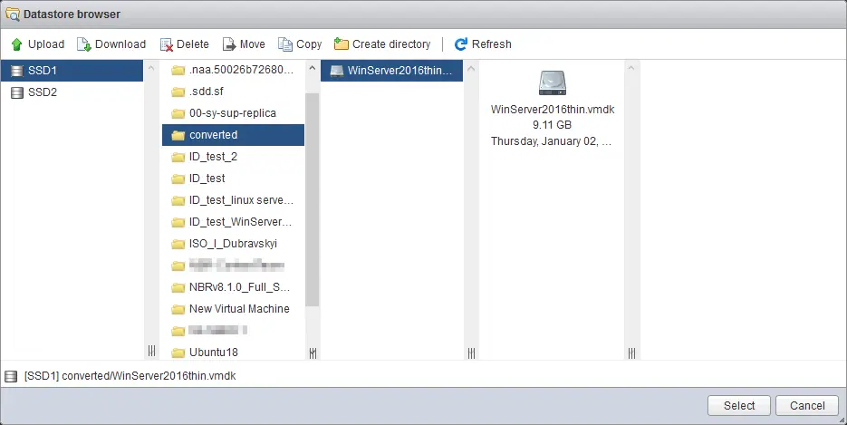Click the datastore column resize handle
Viewport: 847px width, 425px height.
tap(152, 352)
